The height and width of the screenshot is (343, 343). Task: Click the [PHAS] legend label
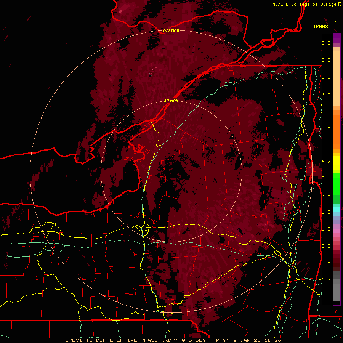click(322, 26)
